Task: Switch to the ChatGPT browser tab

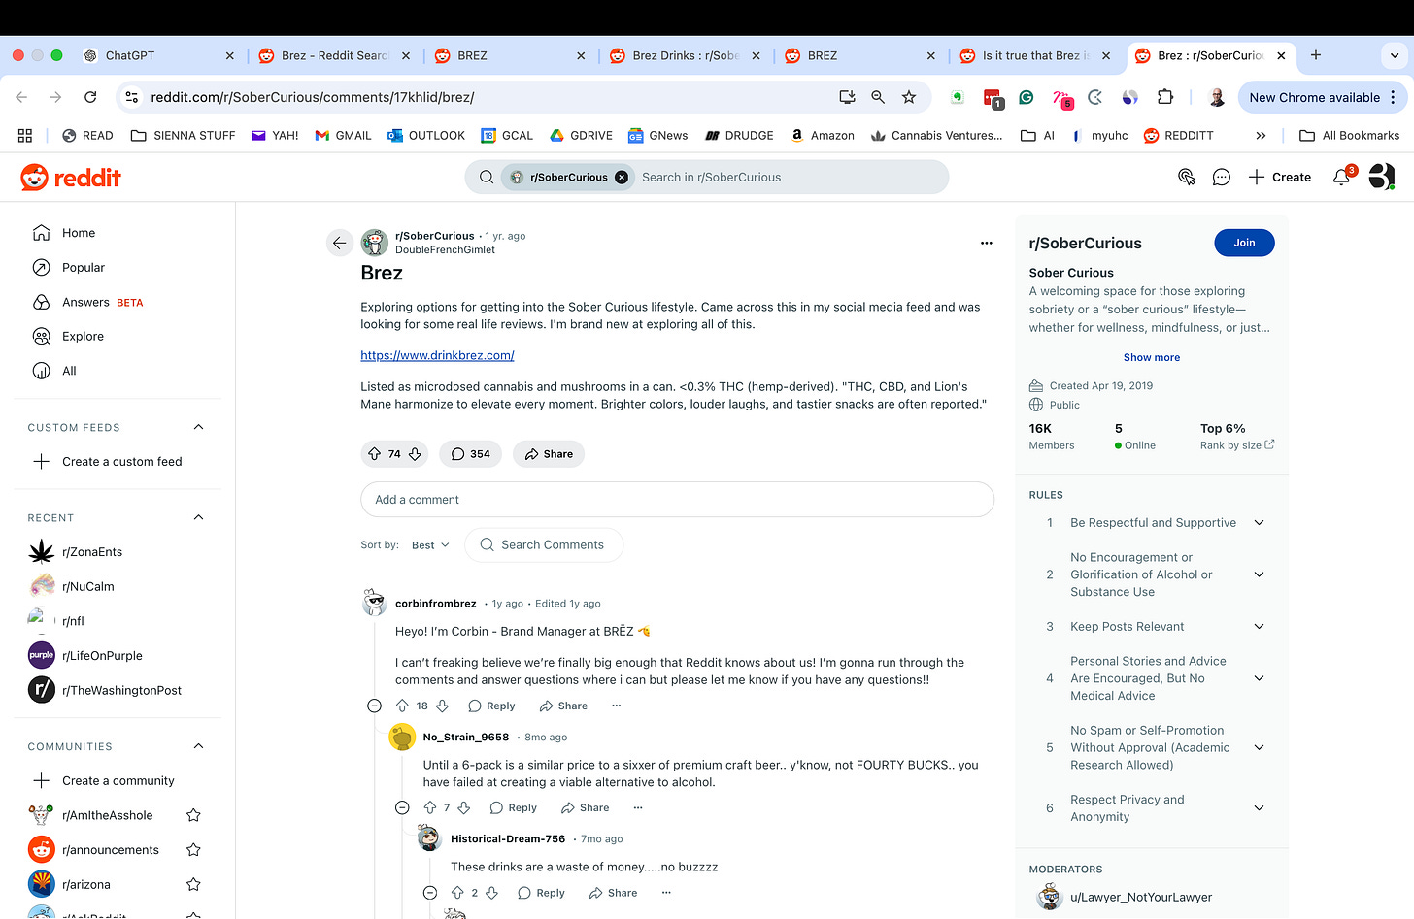Action: 158,55
